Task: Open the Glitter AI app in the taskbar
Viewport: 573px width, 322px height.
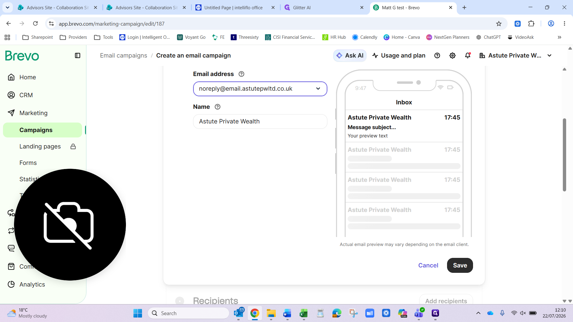Action: (435, 313)
